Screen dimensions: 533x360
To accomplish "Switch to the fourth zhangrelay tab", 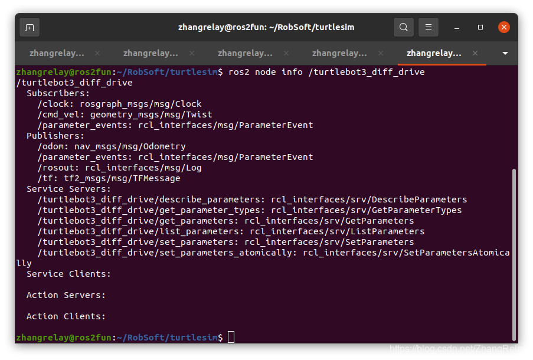I will tap(339, 53).
